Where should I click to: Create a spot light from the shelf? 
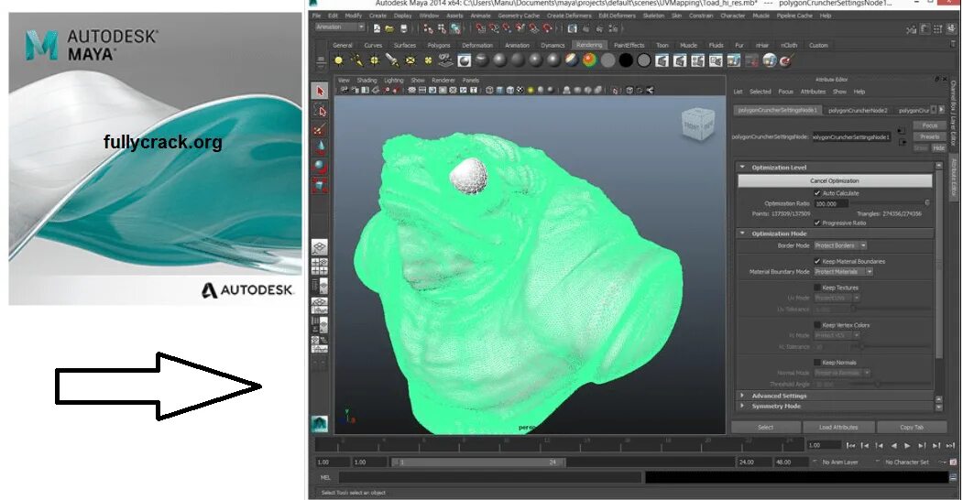(392, 60)
